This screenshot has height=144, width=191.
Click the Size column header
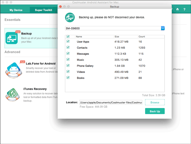click(x=117, y=37)
